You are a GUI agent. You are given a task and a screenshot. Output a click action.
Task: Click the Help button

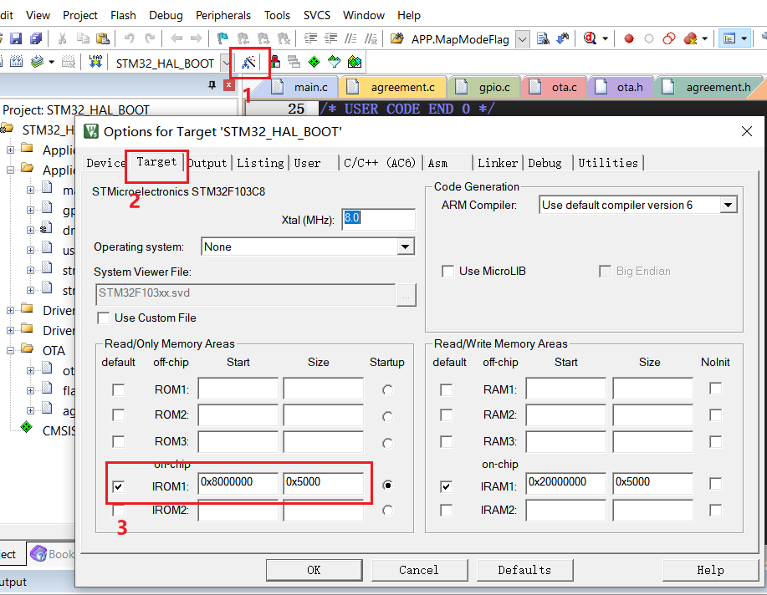coord(709,569)
